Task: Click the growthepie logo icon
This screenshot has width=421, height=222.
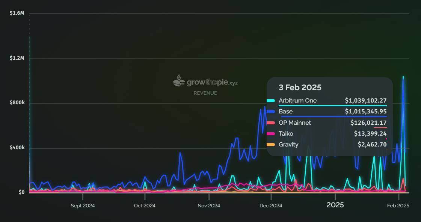Action: [x=179, y=80]
